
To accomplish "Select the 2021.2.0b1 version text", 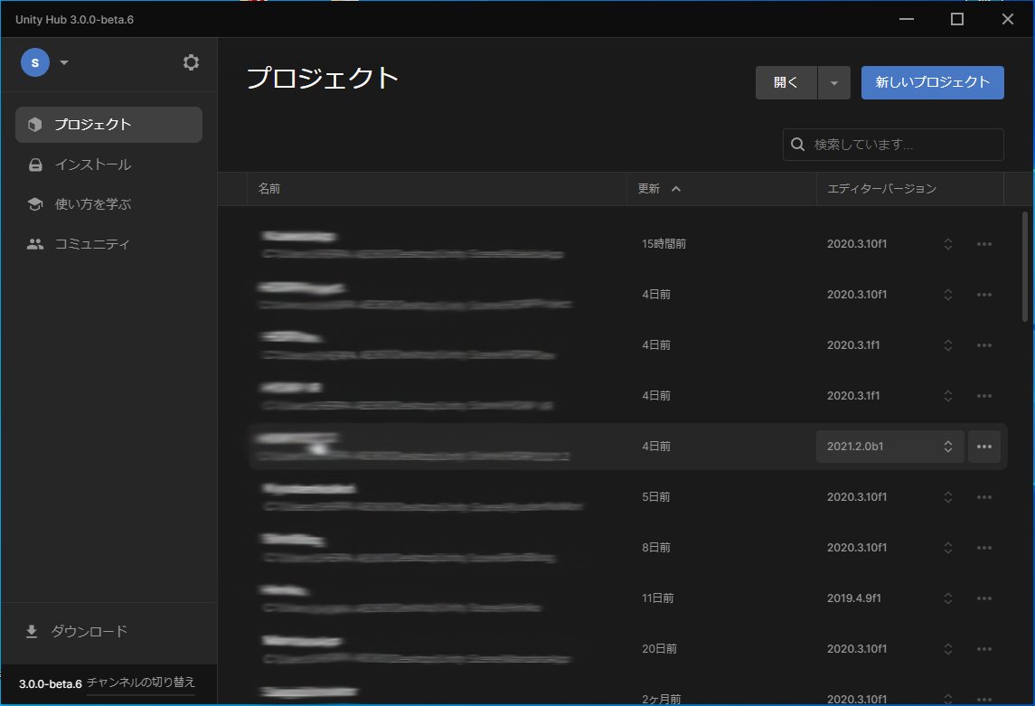I will coord(855,447).
